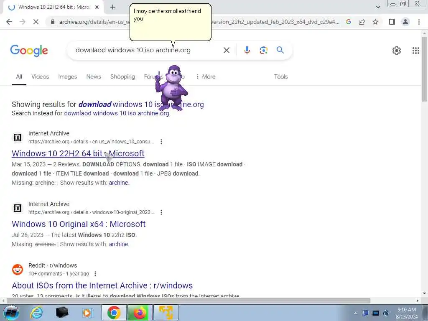Click the scroll right arrow
The width and height of the screenshot is (428, 321).
pos(418,301)
